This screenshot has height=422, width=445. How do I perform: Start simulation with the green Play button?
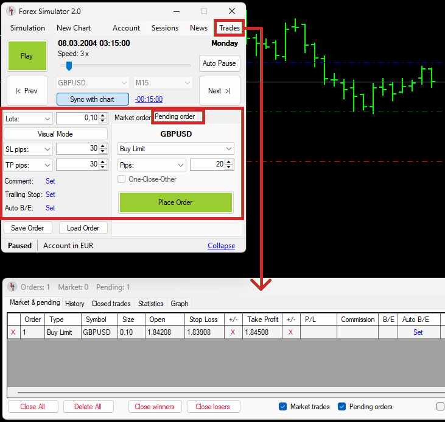pyautogui.click(x=27, y=55)
